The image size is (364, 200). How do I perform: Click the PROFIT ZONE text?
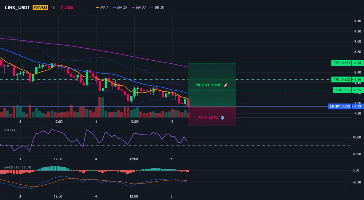(208, 85)
